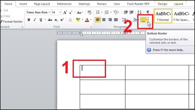Viewport: 195px width, 110px height.
Task: Apply numbered list
Action: pos(107,12)
